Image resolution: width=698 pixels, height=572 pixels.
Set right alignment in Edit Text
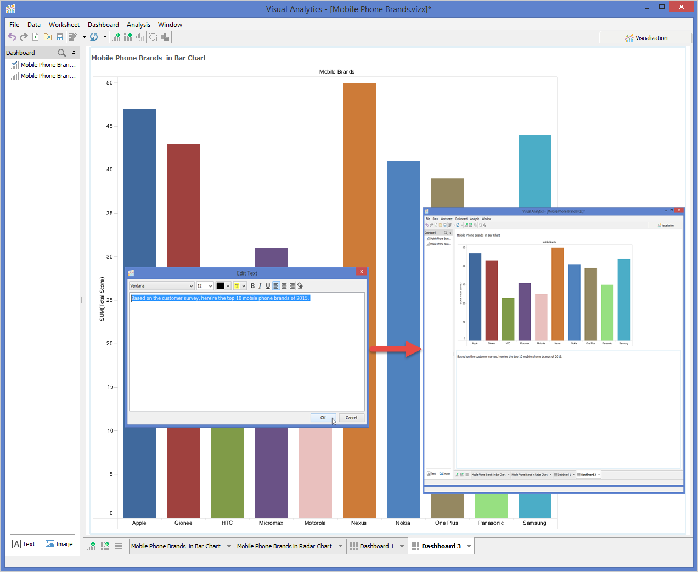click(292, 286)
